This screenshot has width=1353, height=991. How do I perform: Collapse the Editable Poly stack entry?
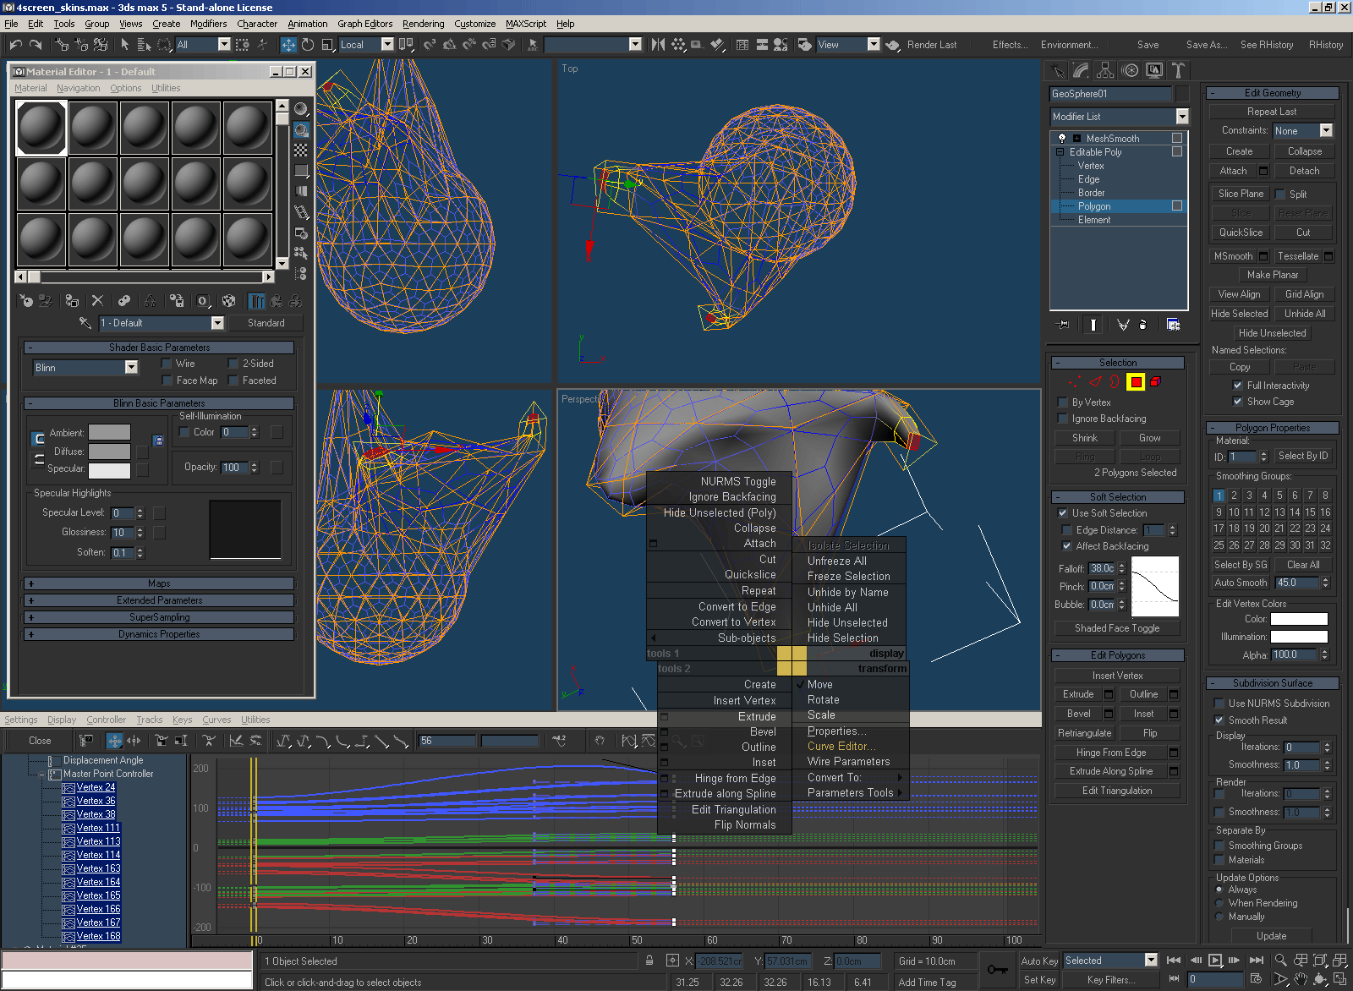coord(1060,152)
